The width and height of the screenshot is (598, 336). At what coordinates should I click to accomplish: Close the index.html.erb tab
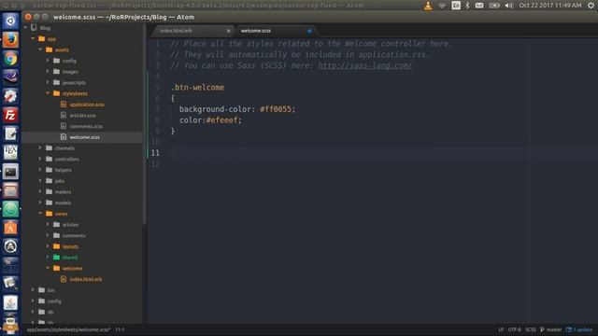click(x=228, y=31)
